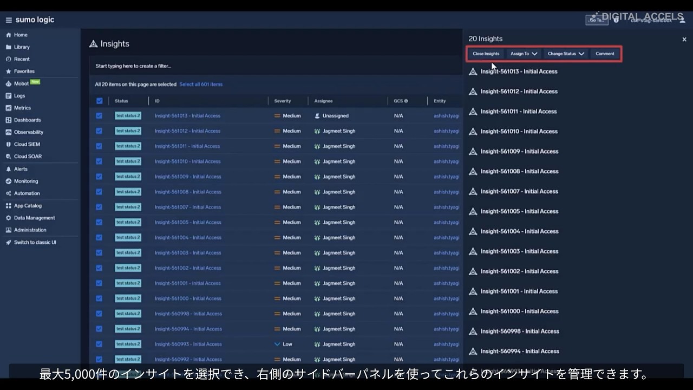Click the Cloud SOAR icon
This screenshot has width=693, height=390.
pyautogui.click(x=9, y=157)
